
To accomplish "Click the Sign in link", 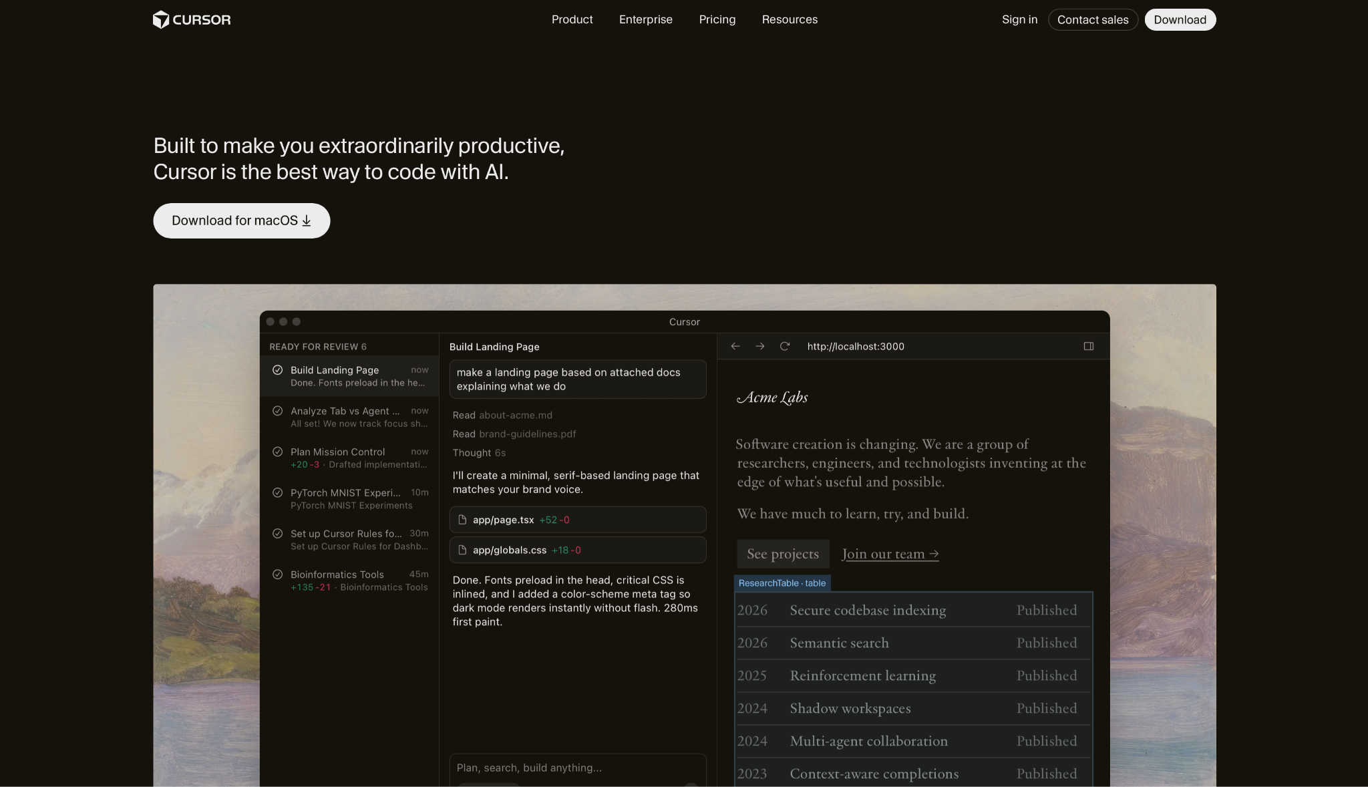I will pos(1019,19).
